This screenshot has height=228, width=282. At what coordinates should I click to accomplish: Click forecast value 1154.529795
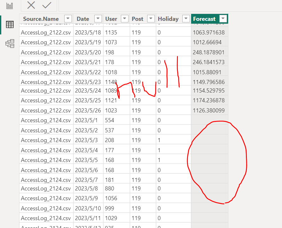tap(209, 91)
